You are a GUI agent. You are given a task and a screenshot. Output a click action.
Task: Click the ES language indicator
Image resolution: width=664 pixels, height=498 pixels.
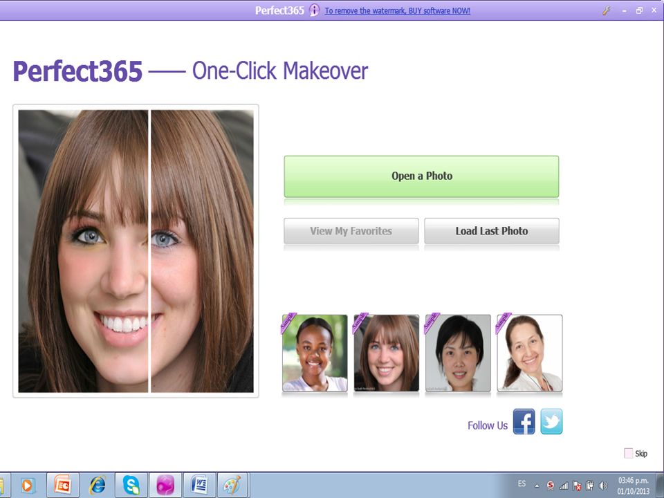tap(522, 483)
